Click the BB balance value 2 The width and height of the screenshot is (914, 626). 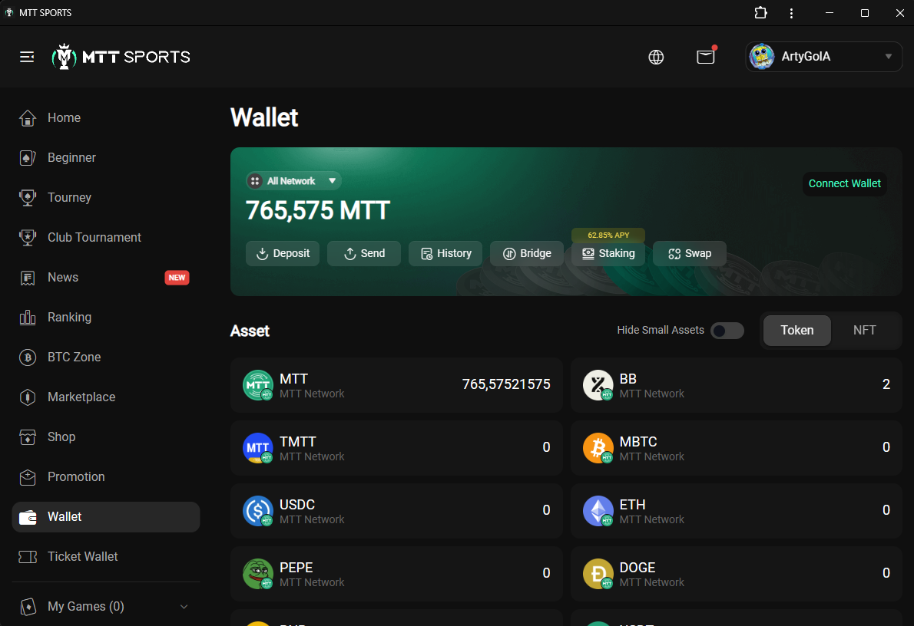tap(886, 384)
